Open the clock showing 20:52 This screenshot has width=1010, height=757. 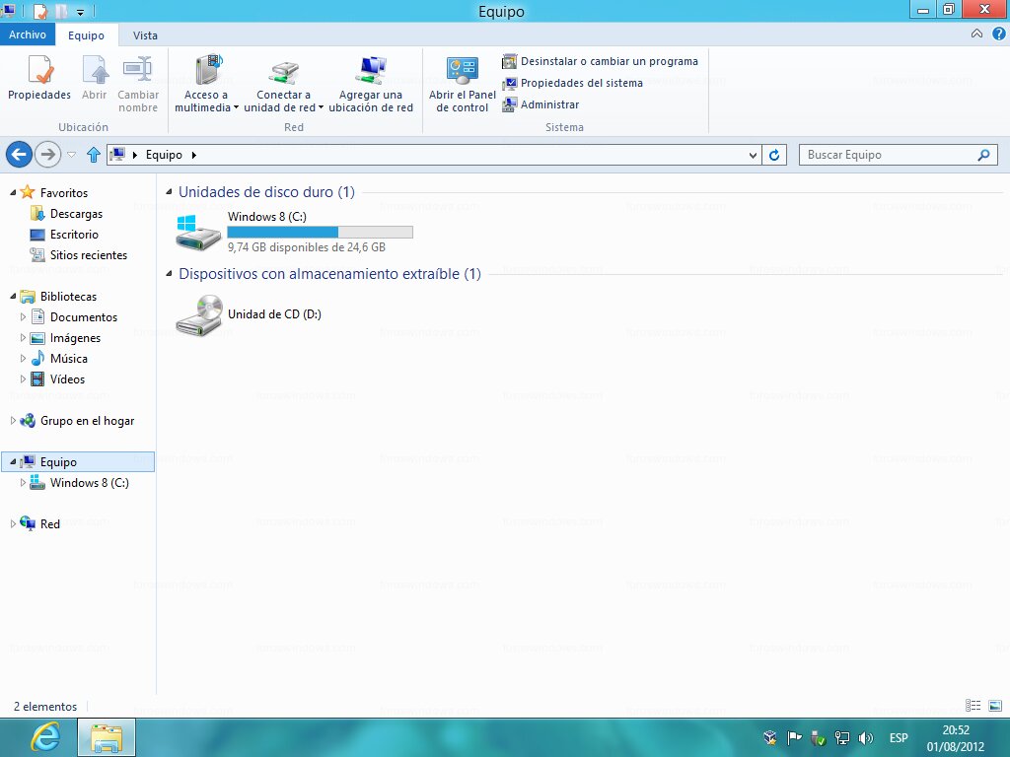click(956, 738)
